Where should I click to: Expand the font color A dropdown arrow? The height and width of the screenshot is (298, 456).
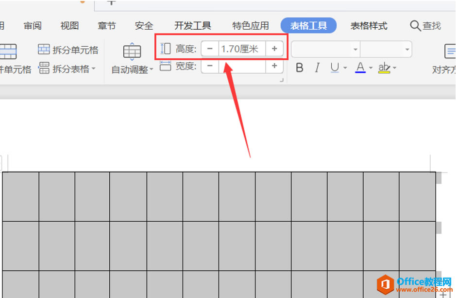pos(371,68)
